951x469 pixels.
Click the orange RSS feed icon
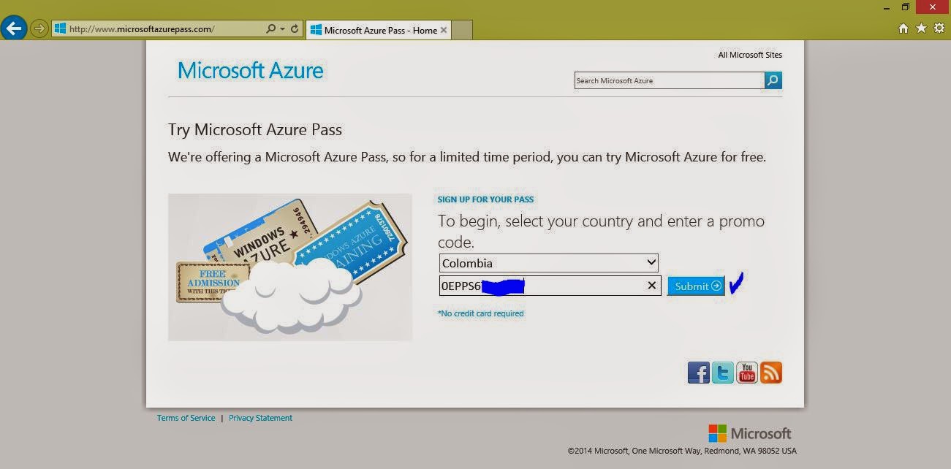click(x=770, y=373)
